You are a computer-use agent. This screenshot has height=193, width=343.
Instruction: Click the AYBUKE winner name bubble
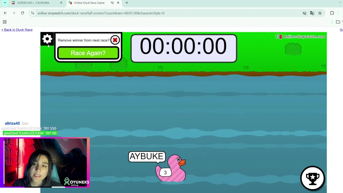tap(147, 157)
